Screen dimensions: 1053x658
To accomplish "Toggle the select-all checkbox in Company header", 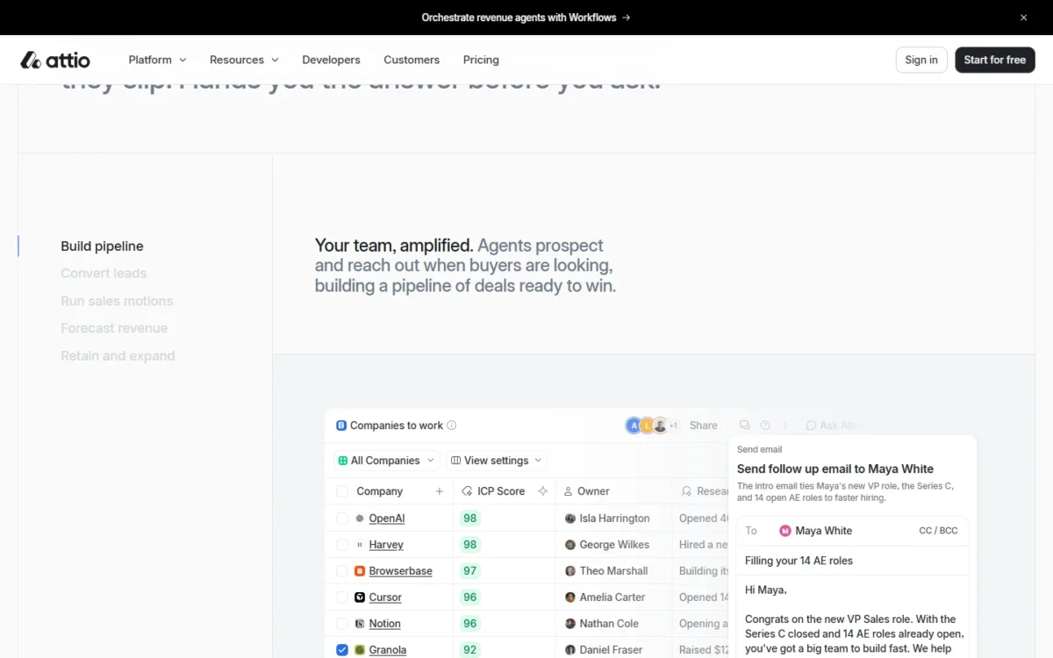I will pos(342,491).
